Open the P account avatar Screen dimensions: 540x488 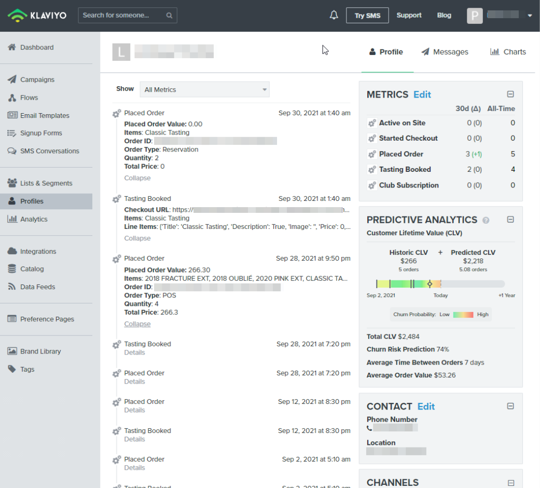[475, 16]
